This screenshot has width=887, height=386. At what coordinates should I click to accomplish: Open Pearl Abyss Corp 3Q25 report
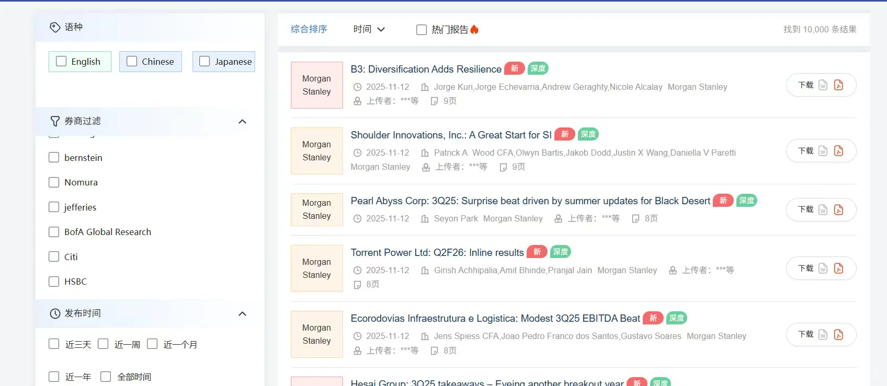[x=530, y=201]
